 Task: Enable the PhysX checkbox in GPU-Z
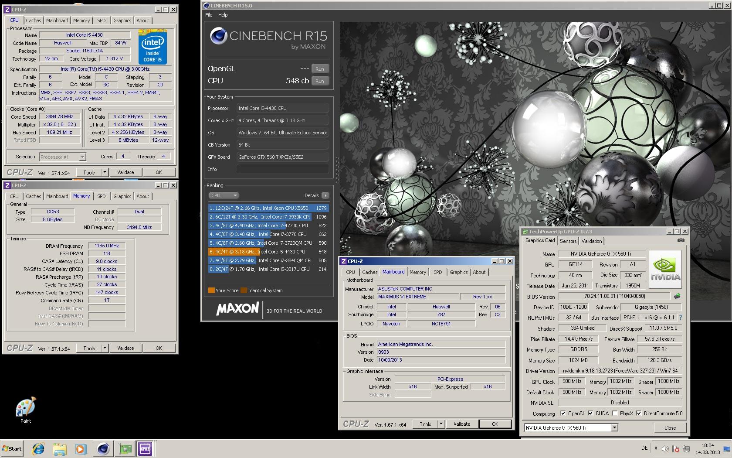615,414
